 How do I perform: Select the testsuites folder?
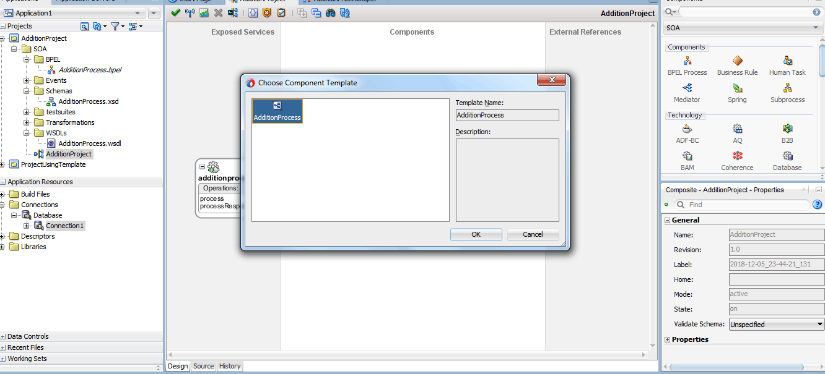coord(61,112)
